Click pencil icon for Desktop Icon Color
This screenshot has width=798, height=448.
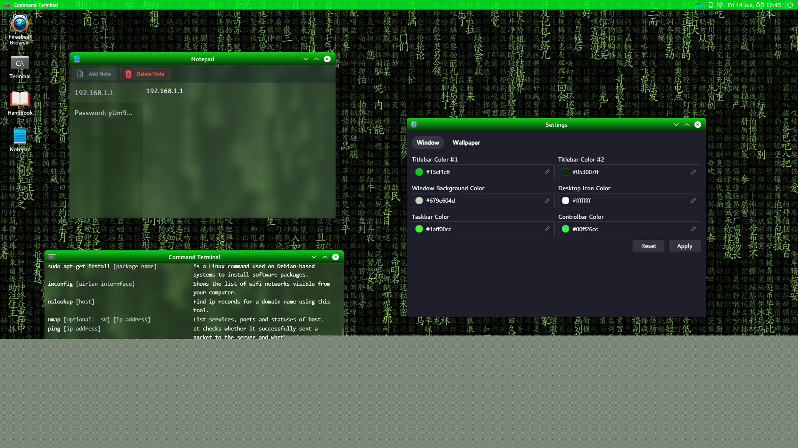tap(693, 201)
